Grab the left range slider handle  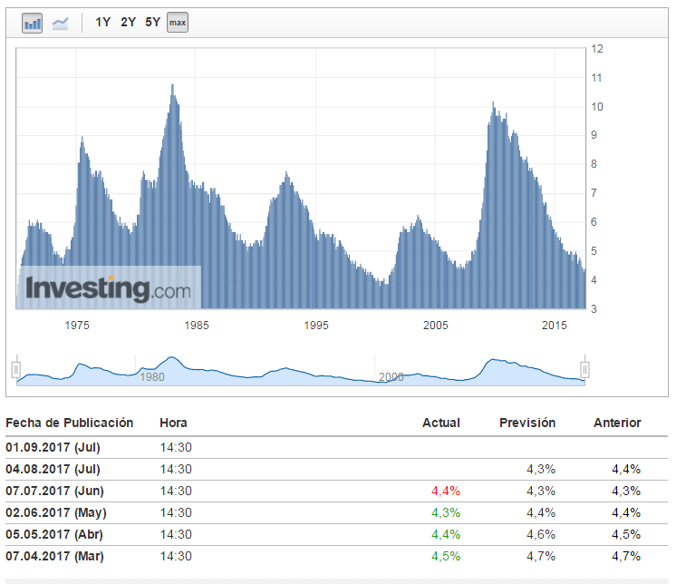16,369
